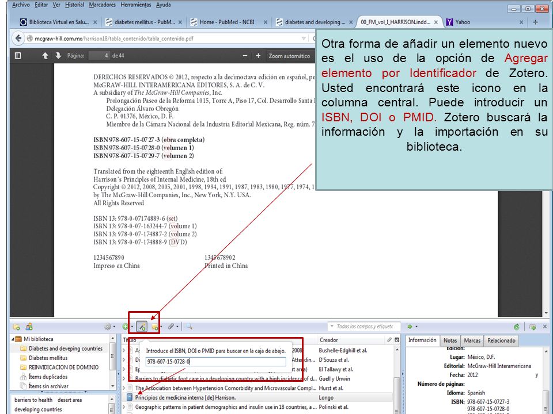Zoom out the PDF with minus button
Viewport: 553px width, 414px height.
pos(245,56)
